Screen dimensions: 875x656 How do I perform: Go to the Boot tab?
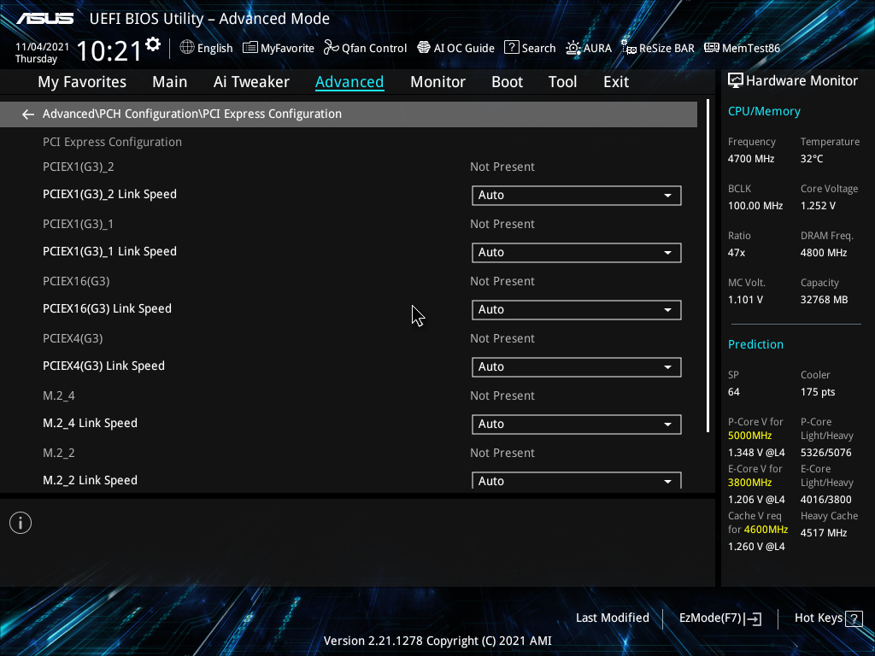coord(507,82)
